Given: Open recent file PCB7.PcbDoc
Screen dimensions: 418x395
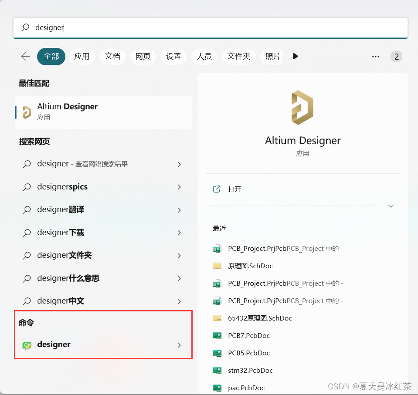Looking at the screenshot, I should [x=249, y=336].
